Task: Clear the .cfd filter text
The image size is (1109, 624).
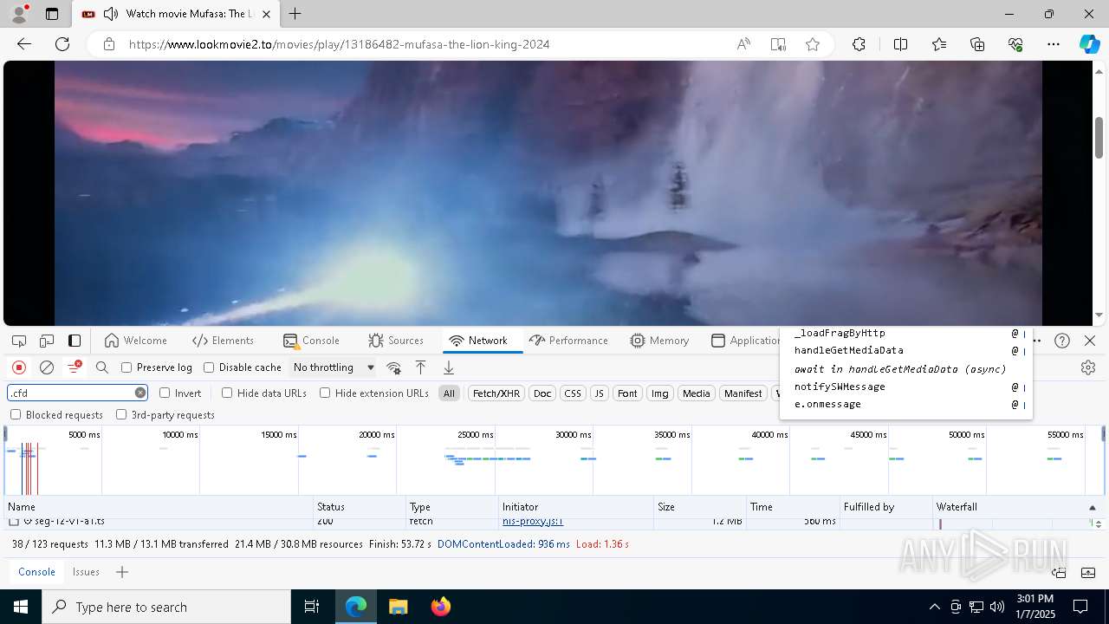Action: [140, 393]
